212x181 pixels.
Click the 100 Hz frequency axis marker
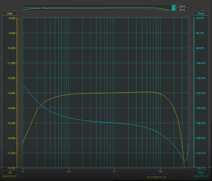coord(69,171)
